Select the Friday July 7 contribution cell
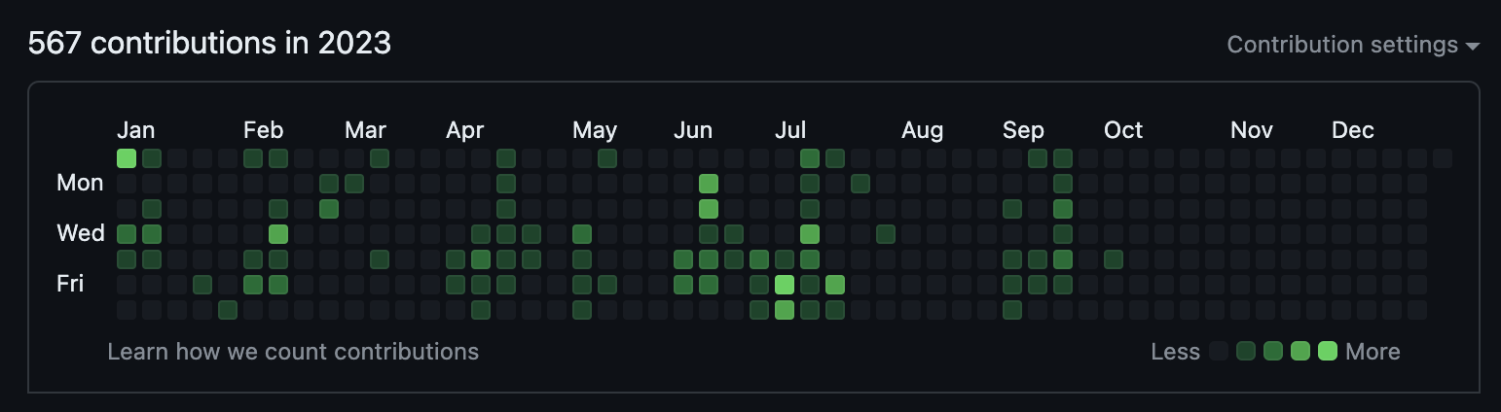 coord(785,284)
